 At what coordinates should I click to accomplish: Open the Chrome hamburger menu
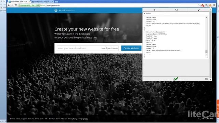[x=214, y=5]
